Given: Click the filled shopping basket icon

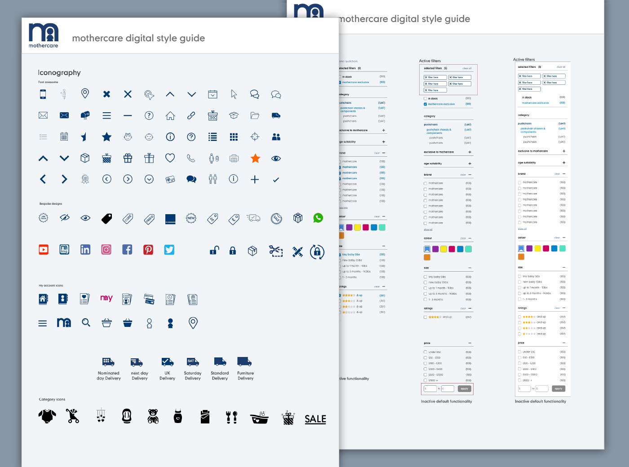Looking at the screenshot, I should (x=128, y=323).
